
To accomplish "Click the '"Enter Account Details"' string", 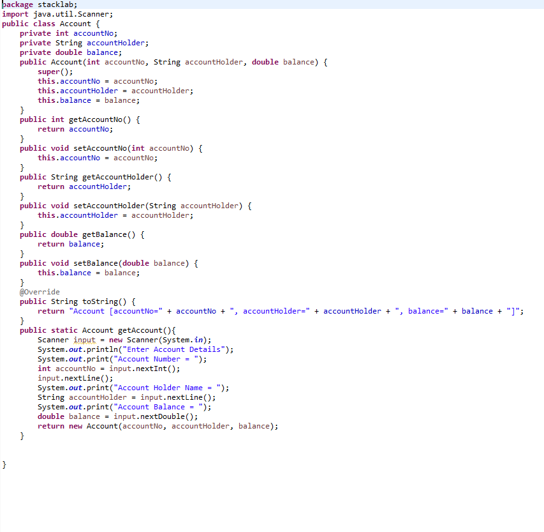I will pyautogui.click(x=173, y=349).
